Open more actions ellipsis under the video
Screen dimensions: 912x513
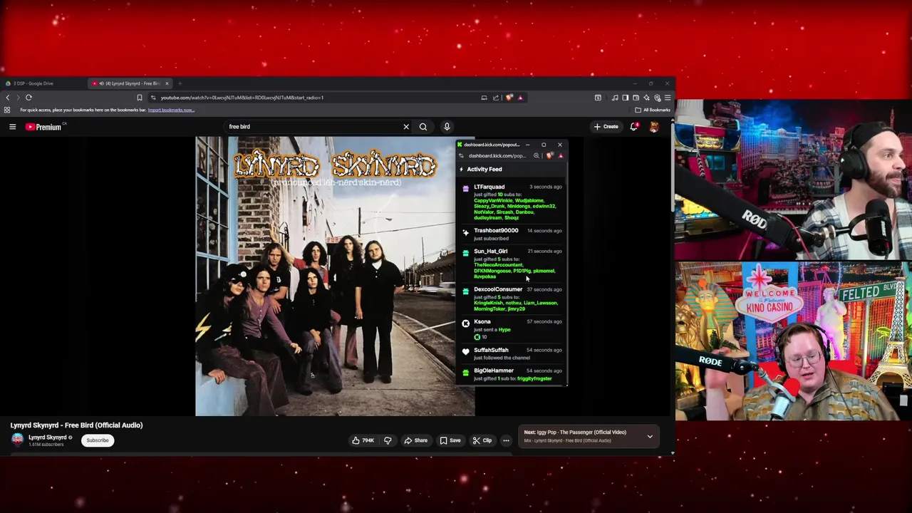[506, 440]
